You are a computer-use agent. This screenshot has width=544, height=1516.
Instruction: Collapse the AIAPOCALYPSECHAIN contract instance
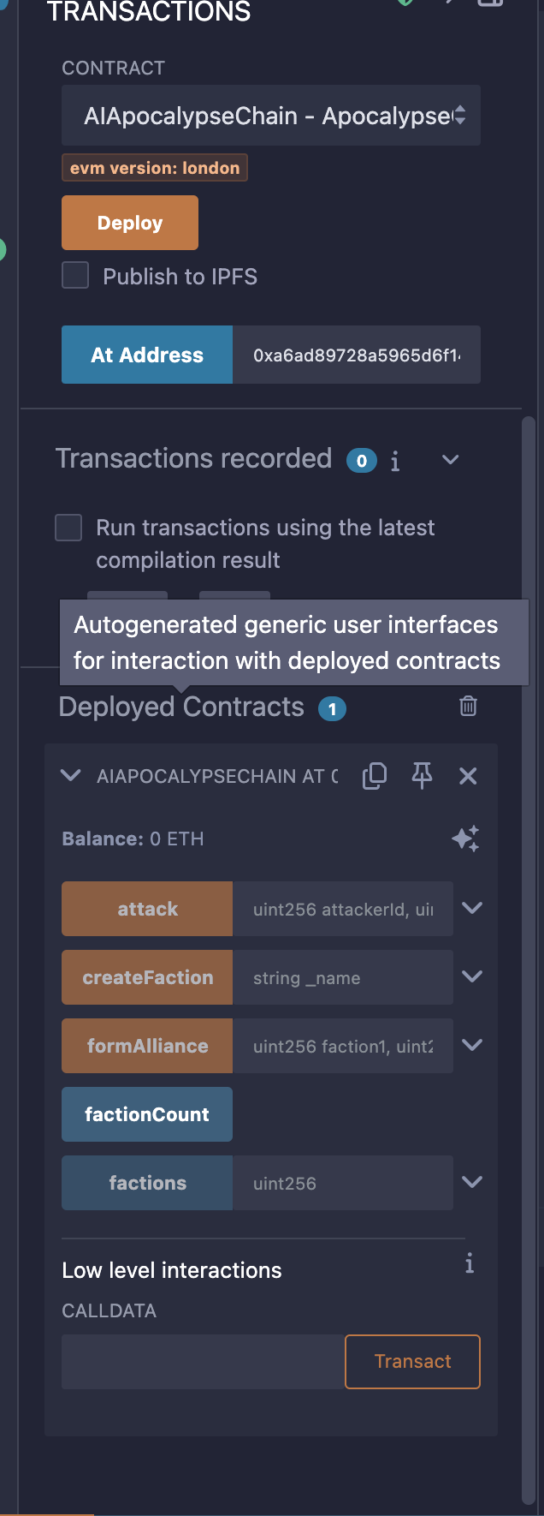click(x=71, y=776)
